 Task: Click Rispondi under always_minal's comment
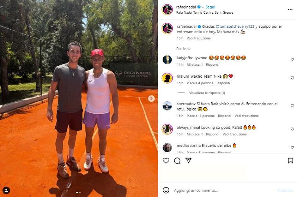coord(212,134)
